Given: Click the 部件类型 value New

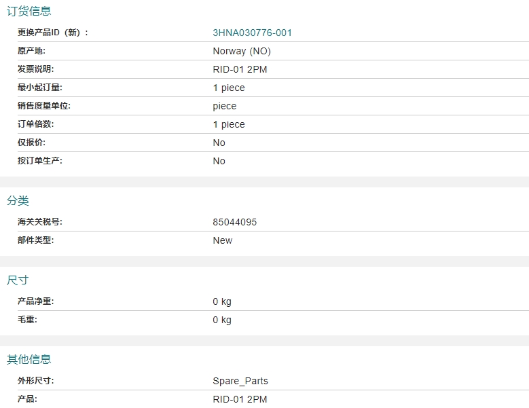Looking at the screenshot, I should [x=222, y=240].
